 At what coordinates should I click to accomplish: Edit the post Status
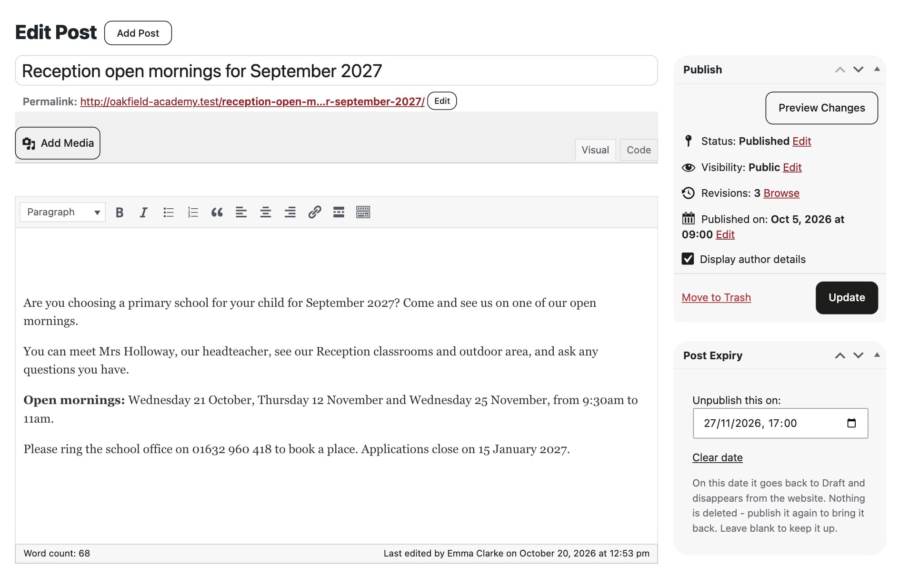[x=801, y=141]
